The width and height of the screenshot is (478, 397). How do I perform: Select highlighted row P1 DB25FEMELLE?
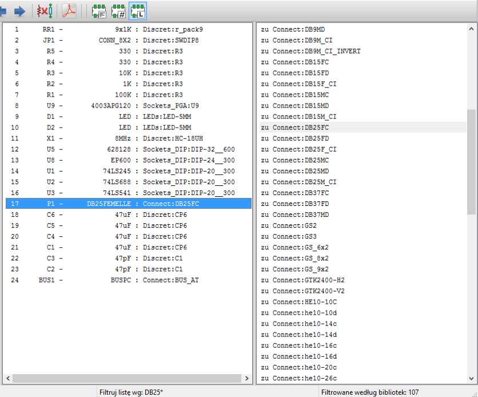point(129,204)
